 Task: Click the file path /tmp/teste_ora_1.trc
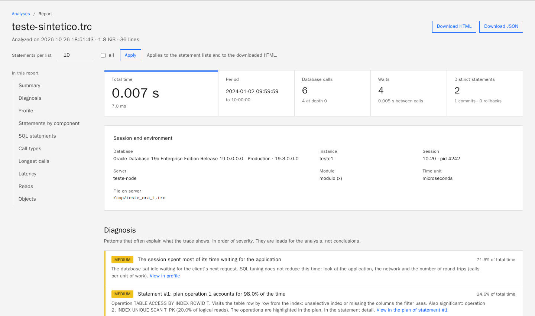[x=139, y=198]
